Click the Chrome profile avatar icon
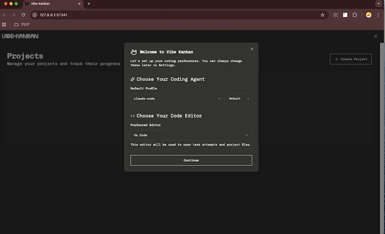This screenshot has height=234, width=385. [x=368, y=15]
